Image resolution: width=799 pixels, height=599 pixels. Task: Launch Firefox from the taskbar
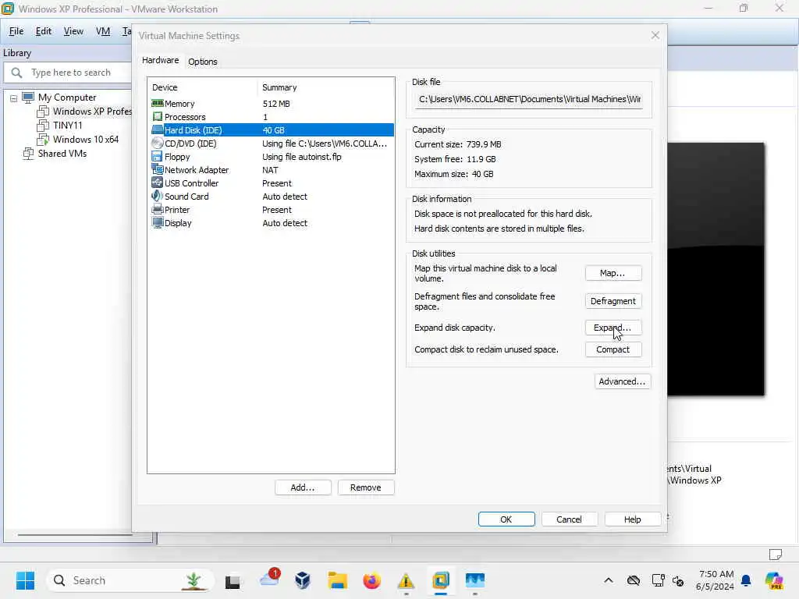[372, 580]
